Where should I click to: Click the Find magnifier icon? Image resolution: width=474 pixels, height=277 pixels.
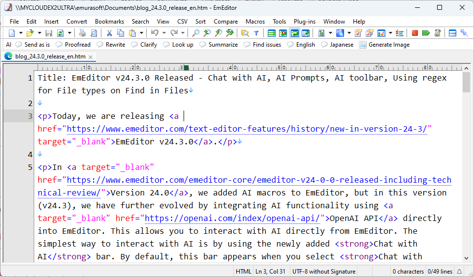pos(196,33)
